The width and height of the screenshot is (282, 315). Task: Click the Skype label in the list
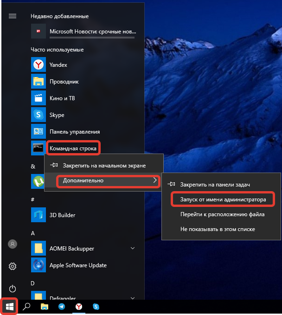(x=57, y=115)
